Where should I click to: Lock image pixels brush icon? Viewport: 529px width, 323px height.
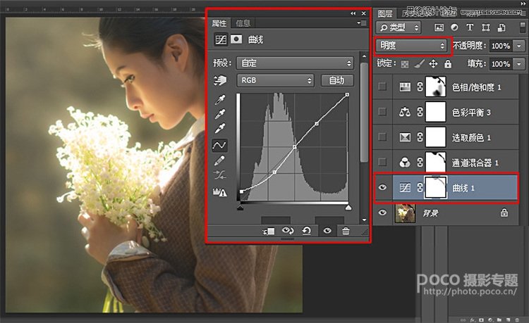click(x=419, y=63)
